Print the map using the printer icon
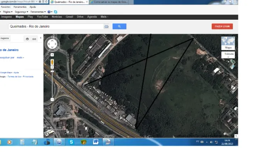This screenshot has height=152, width=270. (x=27, y=39)
